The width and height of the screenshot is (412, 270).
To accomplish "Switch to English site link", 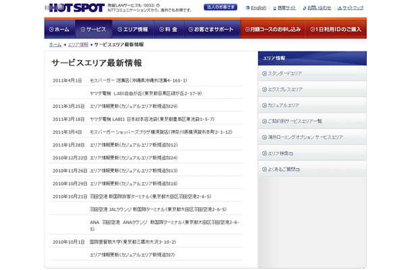I will pos(259,8).
